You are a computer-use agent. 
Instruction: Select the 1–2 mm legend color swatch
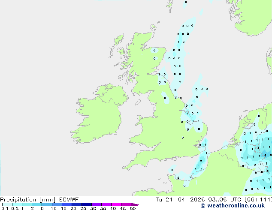[27, 204]
